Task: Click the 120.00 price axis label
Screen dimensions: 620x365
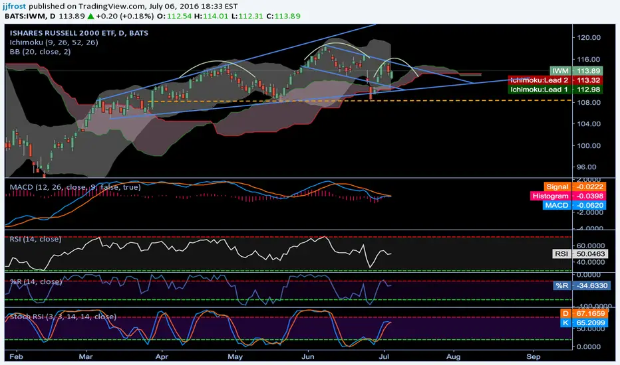Action: tap(589, 37)
